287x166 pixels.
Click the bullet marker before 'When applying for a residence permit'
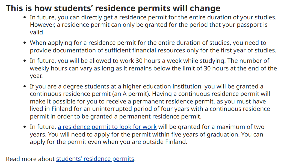click(x=25, y=43)
